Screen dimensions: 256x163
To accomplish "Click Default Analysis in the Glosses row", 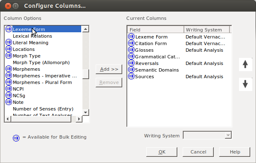I will pos(204,50).
